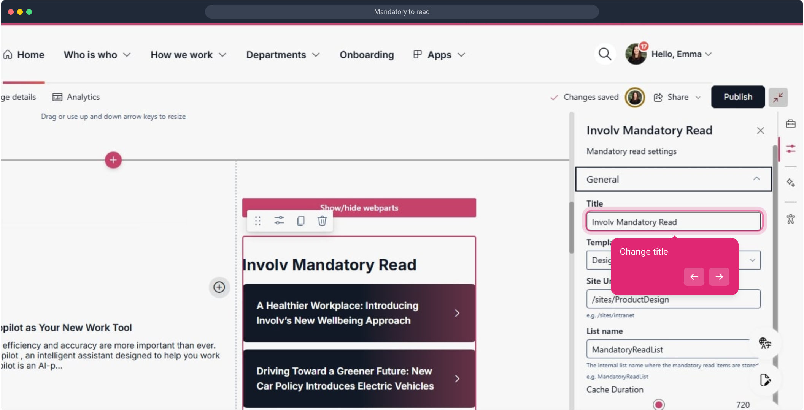Go to previous tour step
The width and height of the screenshot is (804, 410).
(694, 277)
